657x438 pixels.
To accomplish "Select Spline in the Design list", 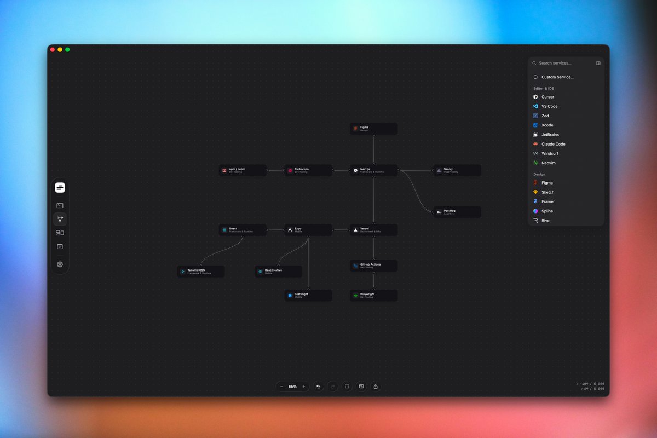I will (x=566, y=211).
